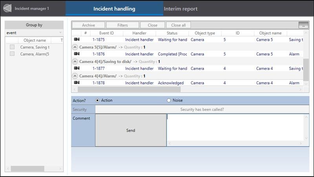This screenshot has height=177, width=314.
Task: Click Group by panel horizontal scrollbar thumb
Action: click(27, 169)
